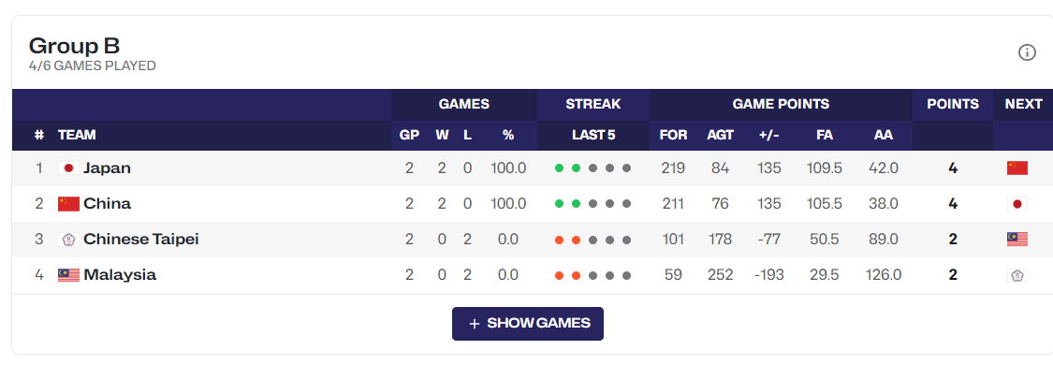
Task: Open the Group B info icon
Action: [x=1027, y=52]
